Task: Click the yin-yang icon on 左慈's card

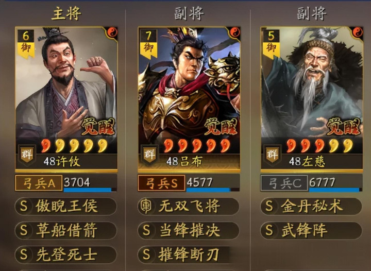Action: (358, 32)
